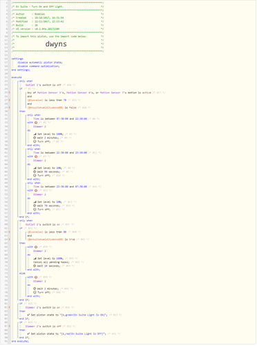This screenshot has height=346, width=257.
Task: Click the level bars icon on line 69
Action: click(35, 258)
